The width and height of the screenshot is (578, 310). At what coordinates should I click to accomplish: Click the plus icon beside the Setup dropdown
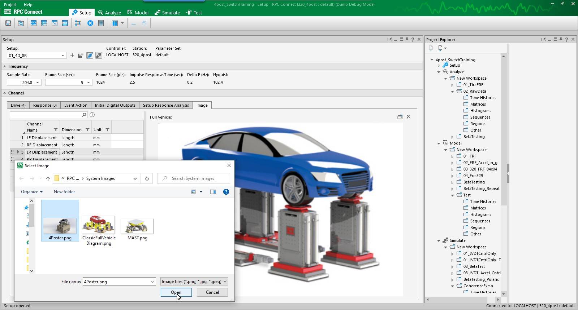pyautogui.click(x=72, y=55)
